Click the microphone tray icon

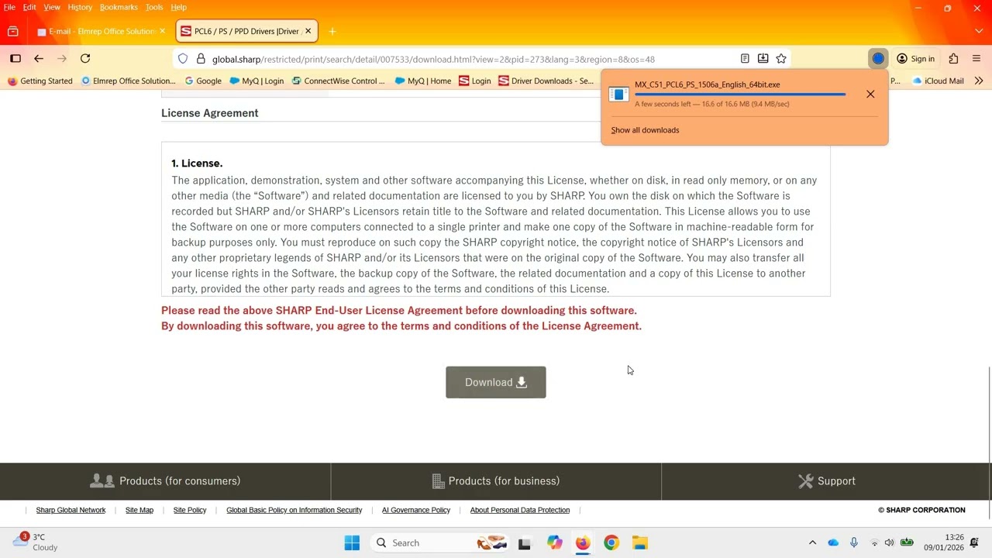854,542
